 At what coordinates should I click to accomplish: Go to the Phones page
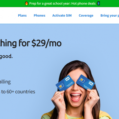[40, 15]
